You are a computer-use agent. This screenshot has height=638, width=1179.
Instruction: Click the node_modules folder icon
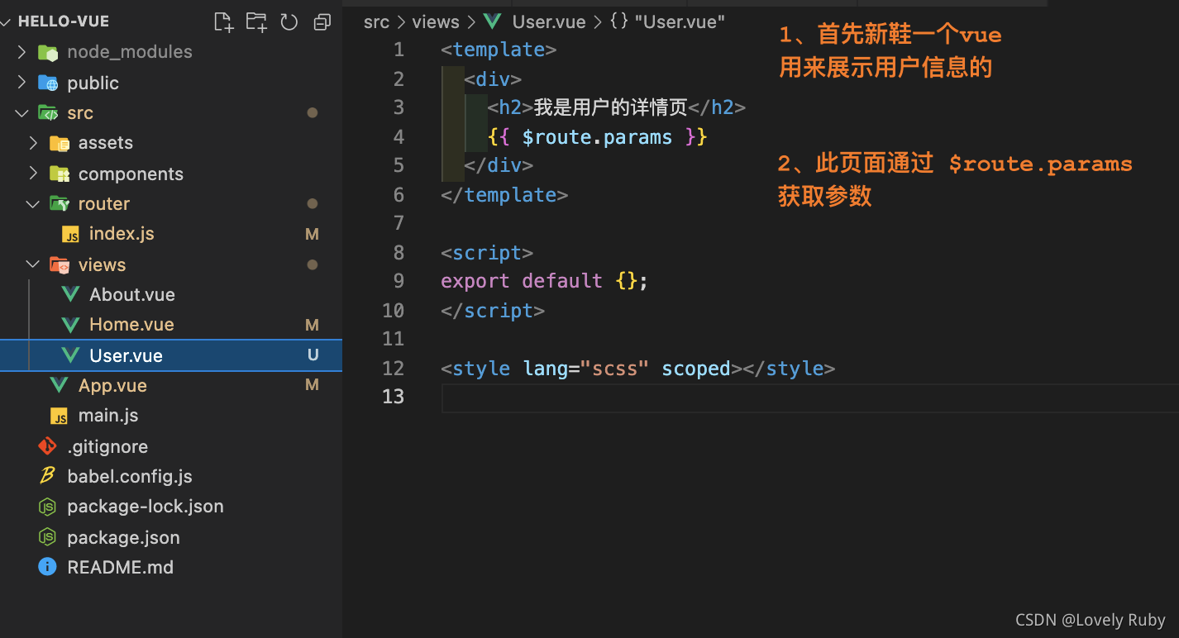pos(48,53)
